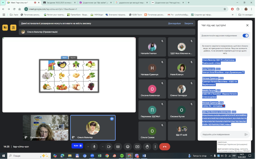Viewport: 256px width, 159px height.
Task: Expand video settings arrow beside camera
Action: click(102, 147)
